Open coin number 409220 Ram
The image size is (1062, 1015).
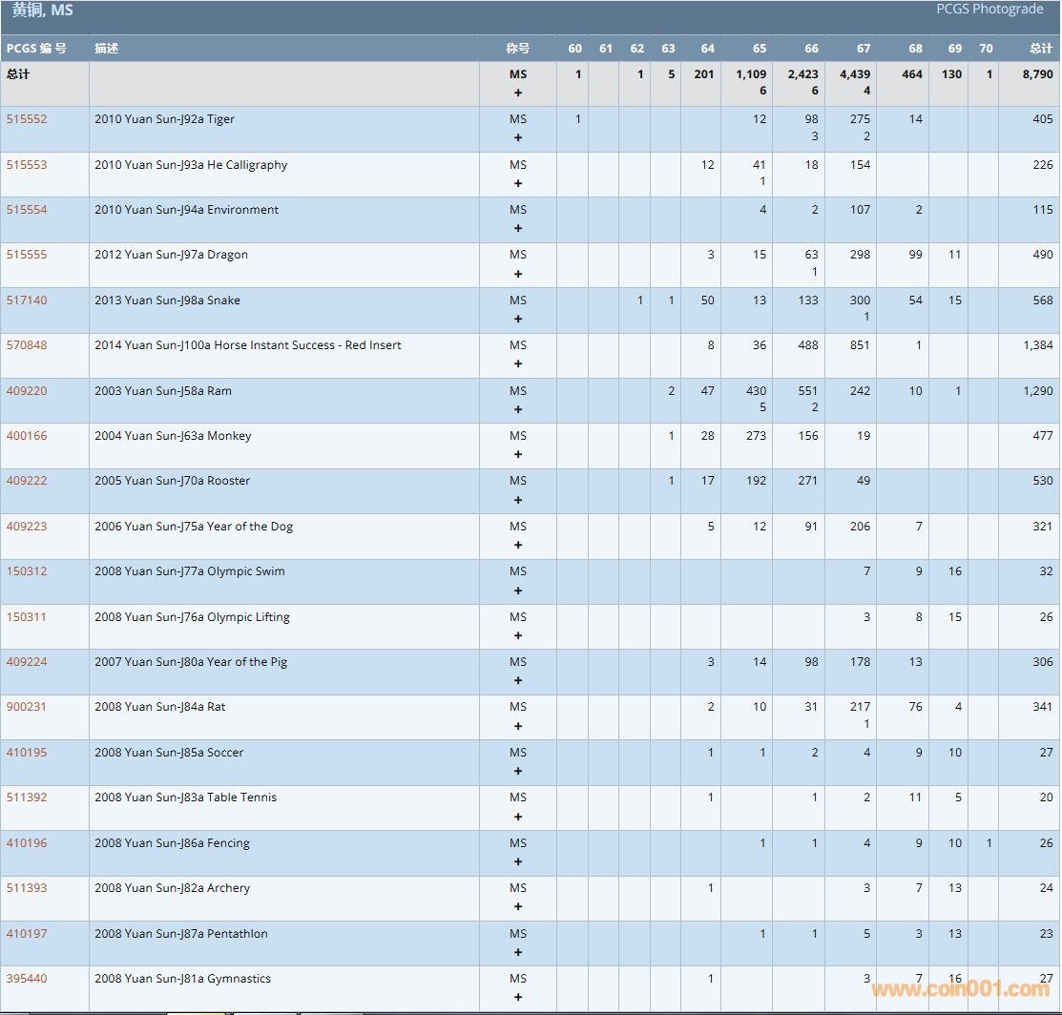pyautogui.click(x=27, y=391)
